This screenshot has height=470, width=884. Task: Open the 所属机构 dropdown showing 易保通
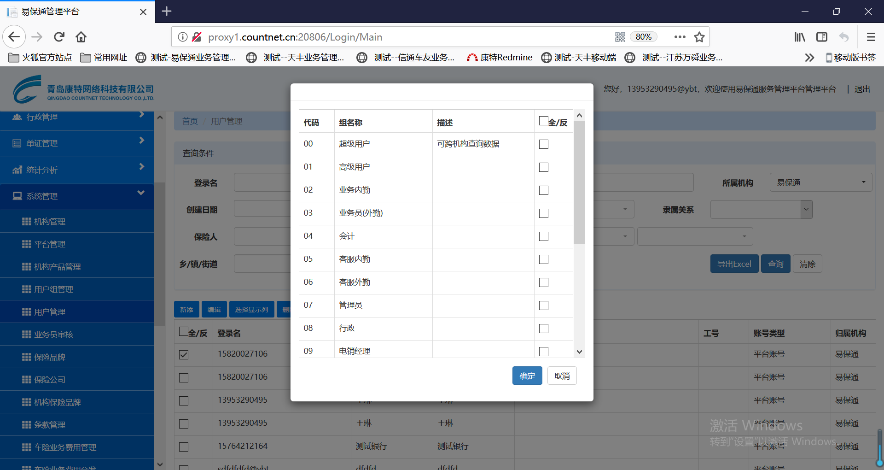click(x=820, y=183)
